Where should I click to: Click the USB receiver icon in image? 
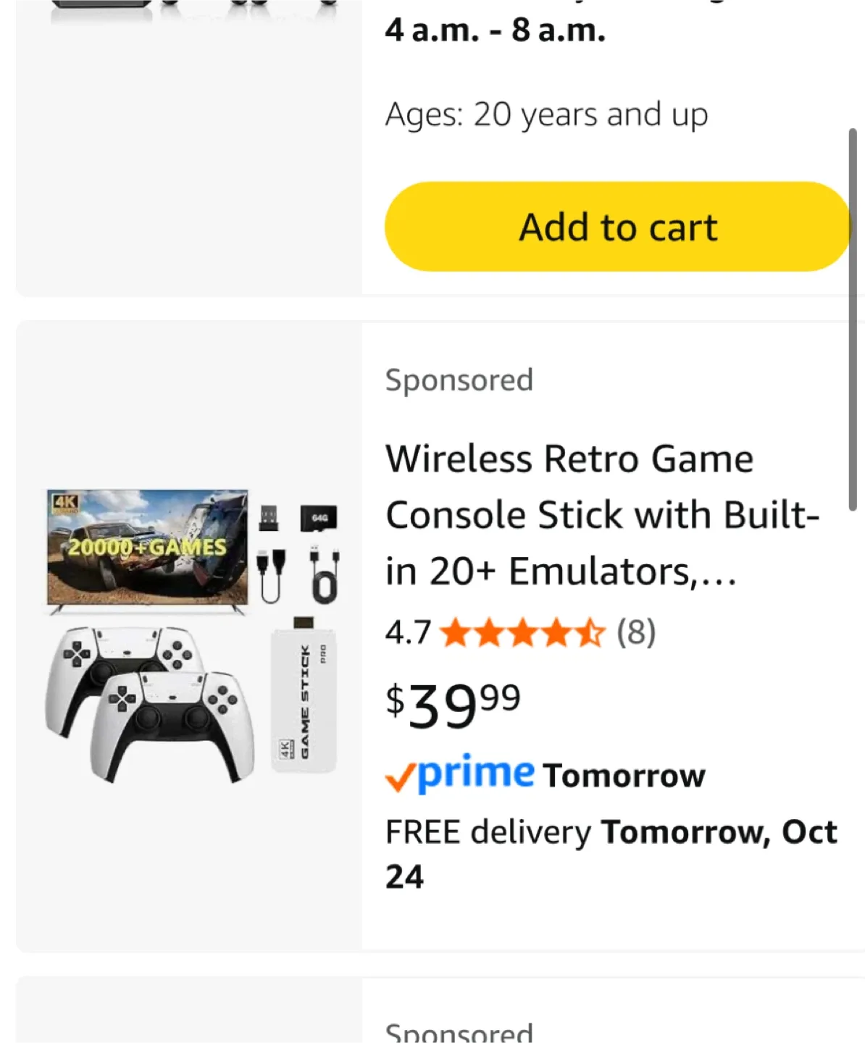[x=269, y=518]
